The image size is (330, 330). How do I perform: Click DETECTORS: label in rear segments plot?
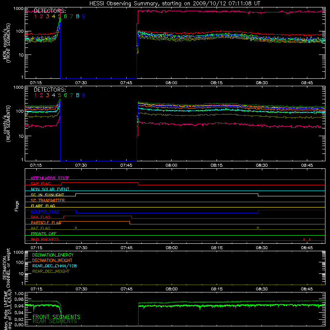point(50,90)
